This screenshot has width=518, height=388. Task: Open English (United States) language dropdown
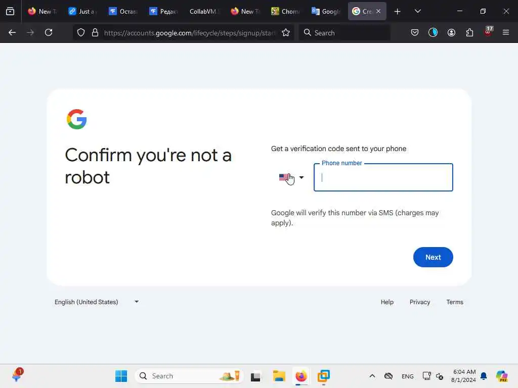[x=97, y=302]
